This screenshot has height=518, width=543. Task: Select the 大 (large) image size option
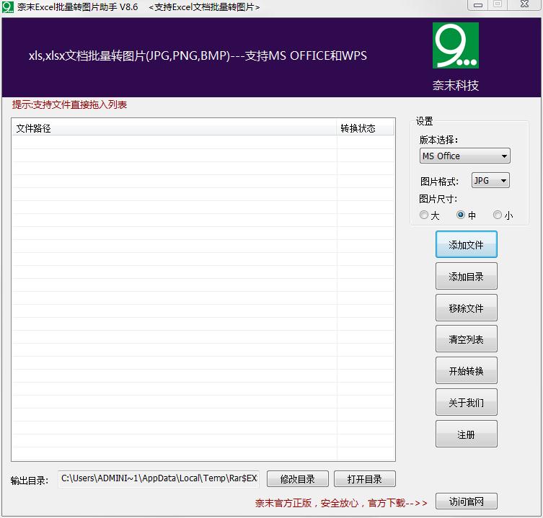425,215
